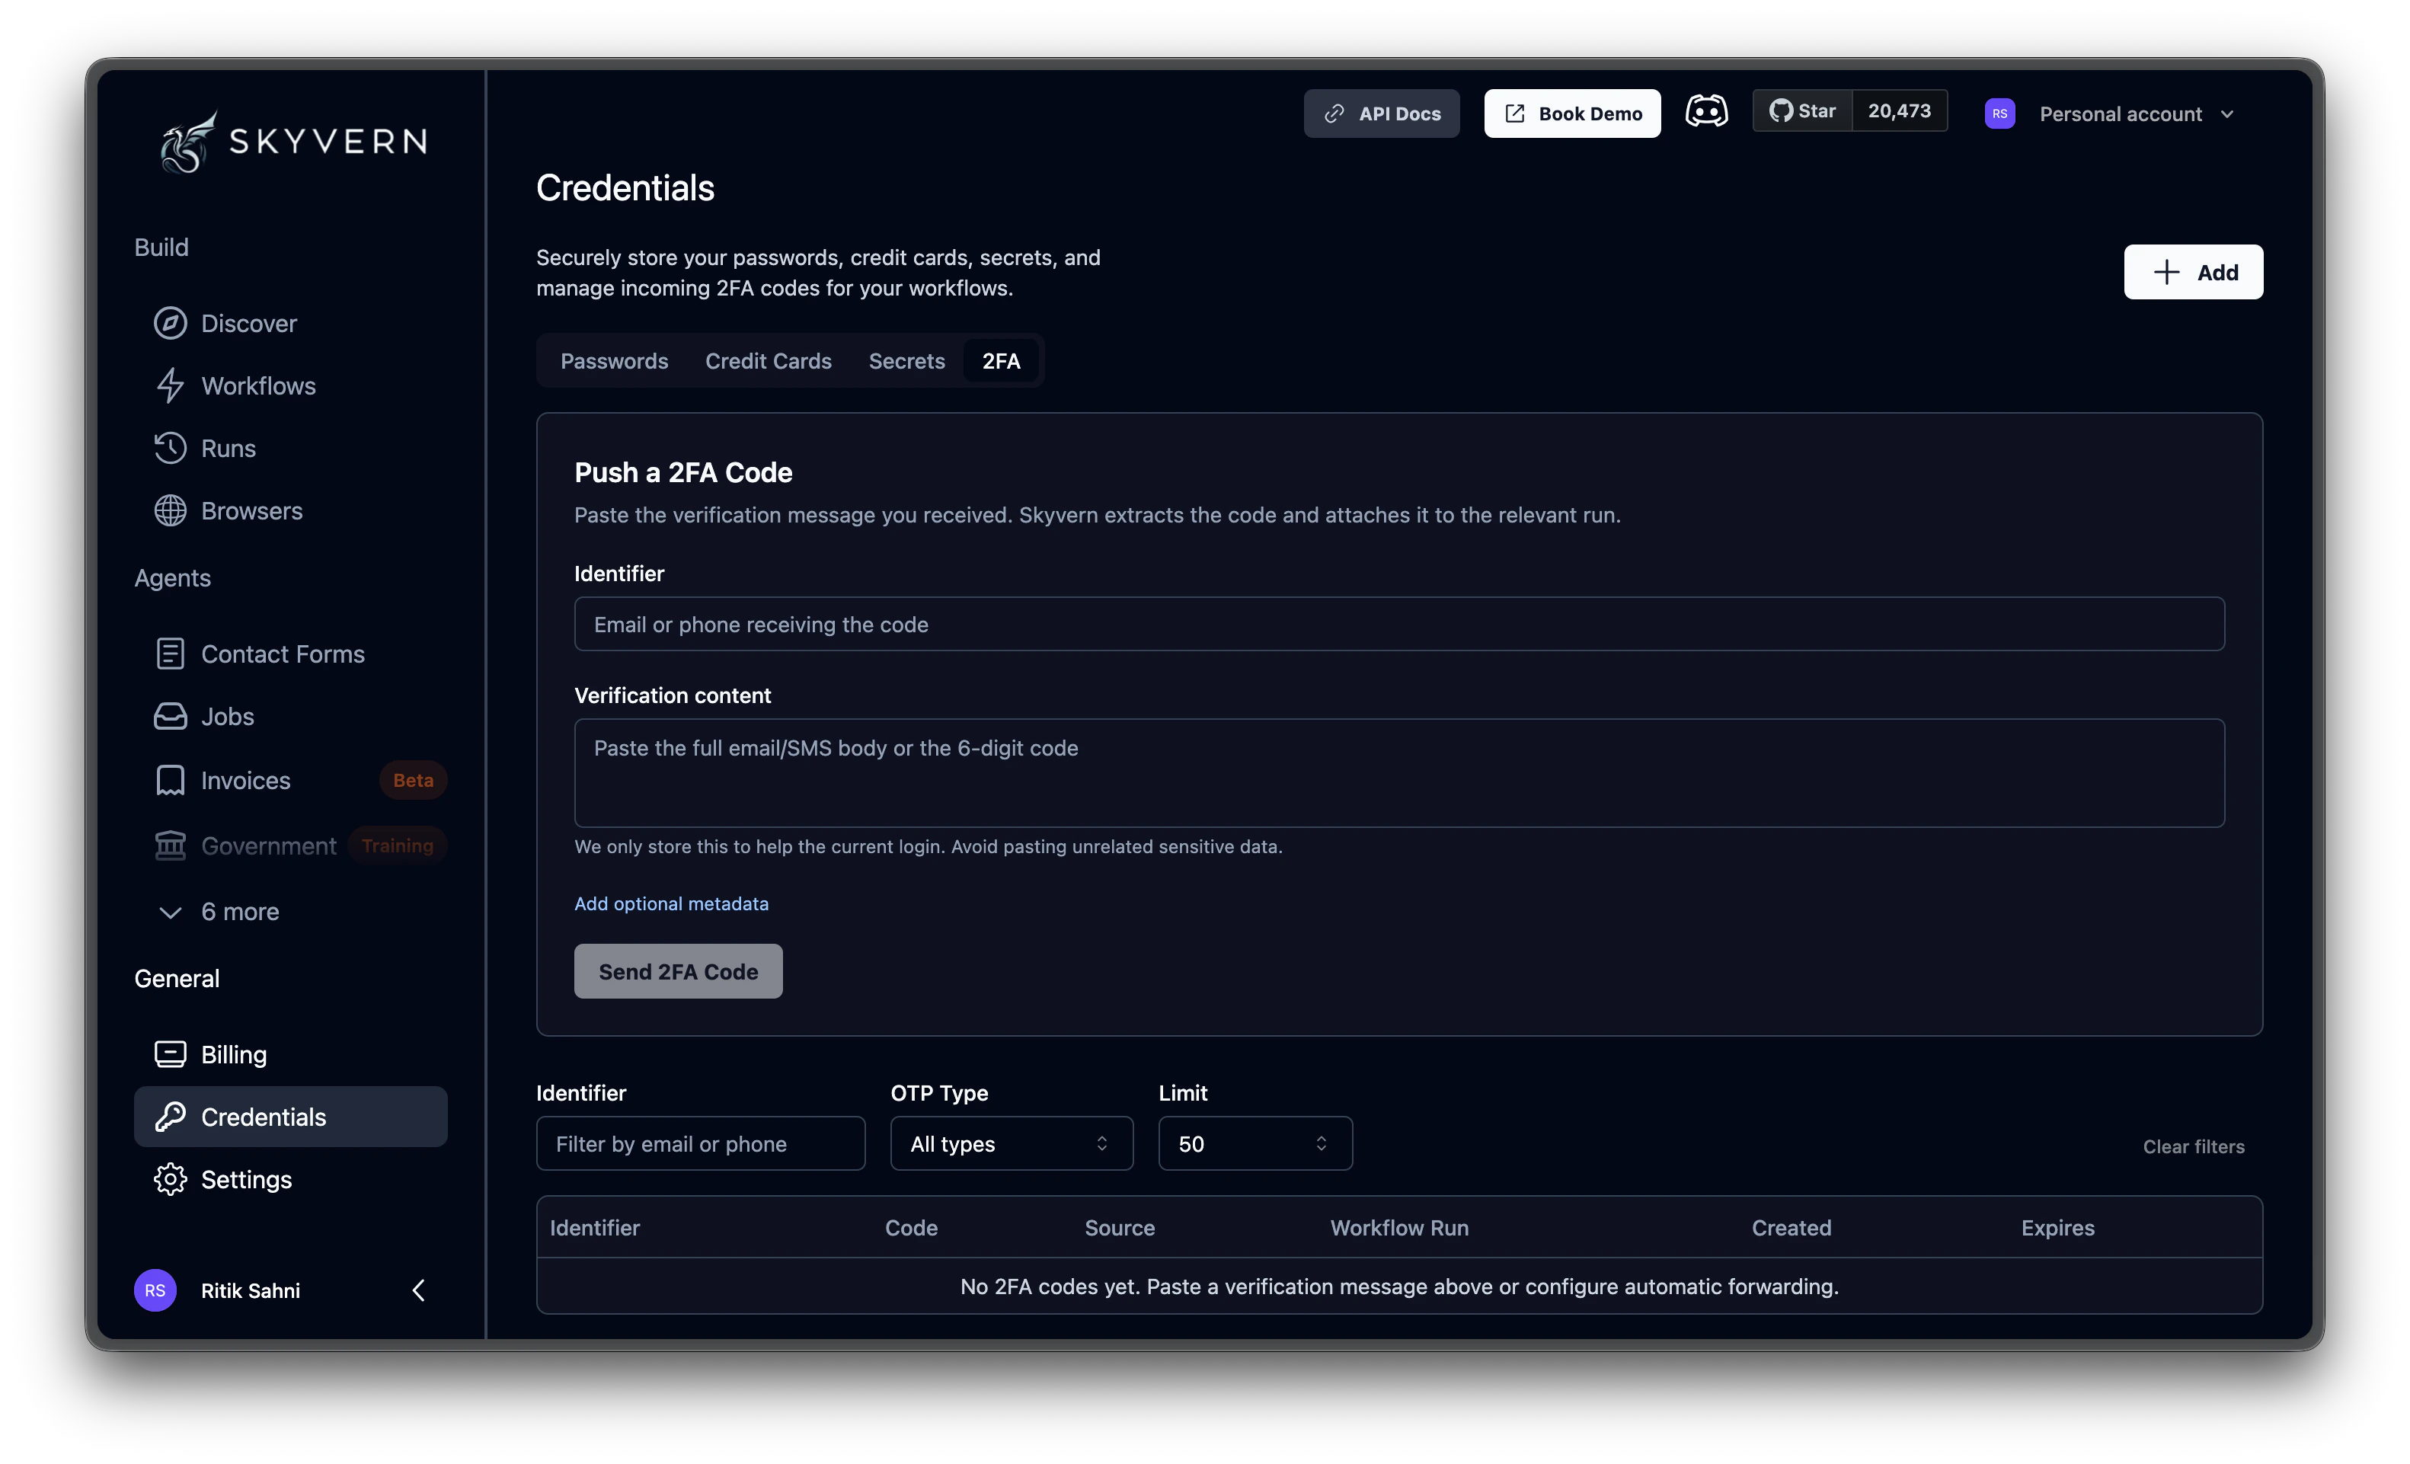This screenshot has height=1464, width=2410.
Task: Open the Discover compass icon
Action: [x=171, y=323]
